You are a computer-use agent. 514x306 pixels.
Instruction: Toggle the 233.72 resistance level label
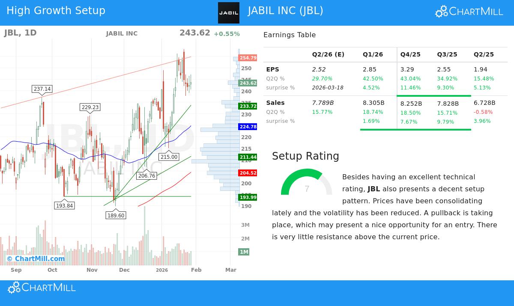[247, 106]
